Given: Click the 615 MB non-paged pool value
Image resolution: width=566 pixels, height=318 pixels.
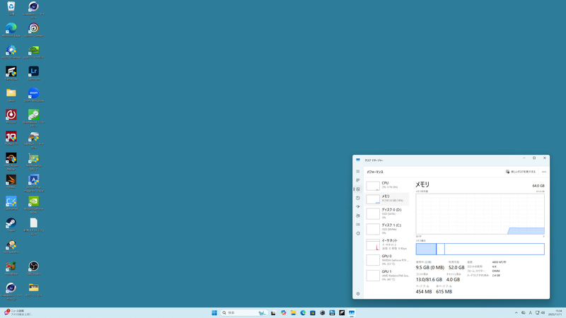Looking at the screenshot, I should [444, 291].
